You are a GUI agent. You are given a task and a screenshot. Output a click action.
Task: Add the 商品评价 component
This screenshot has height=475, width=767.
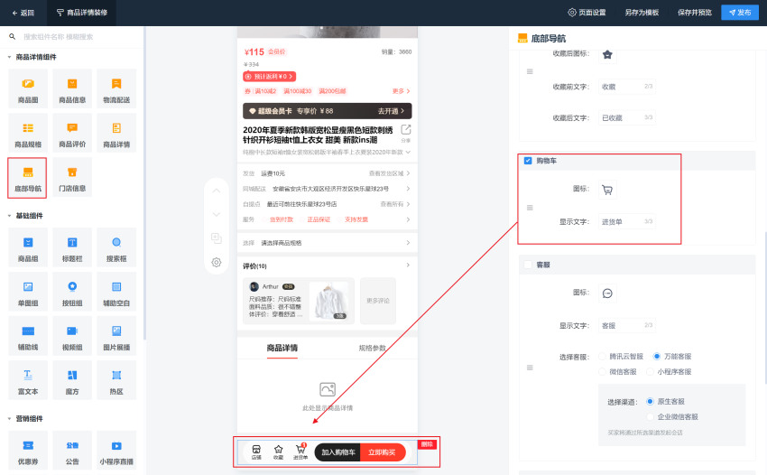72,133
